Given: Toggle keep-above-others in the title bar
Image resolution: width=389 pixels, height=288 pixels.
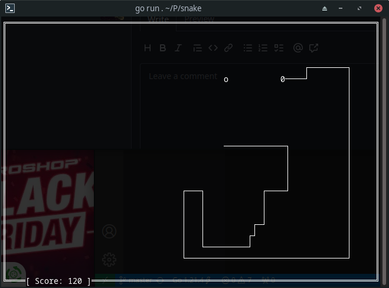Looking at the screenshot, I should [325, 8].
